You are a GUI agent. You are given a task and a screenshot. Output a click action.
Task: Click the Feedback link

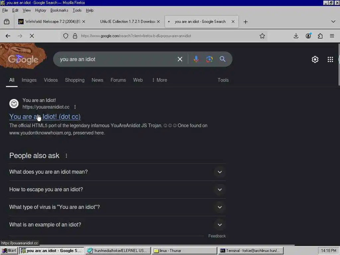217,236
